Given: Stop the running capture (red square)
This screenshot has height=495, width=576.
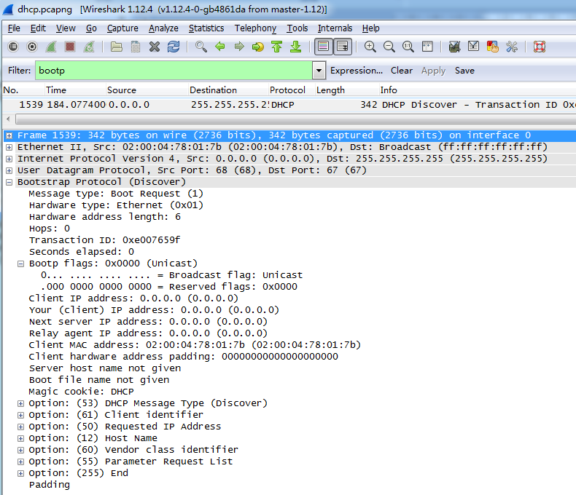Looking at the screenshot, I should coord(70,47).
